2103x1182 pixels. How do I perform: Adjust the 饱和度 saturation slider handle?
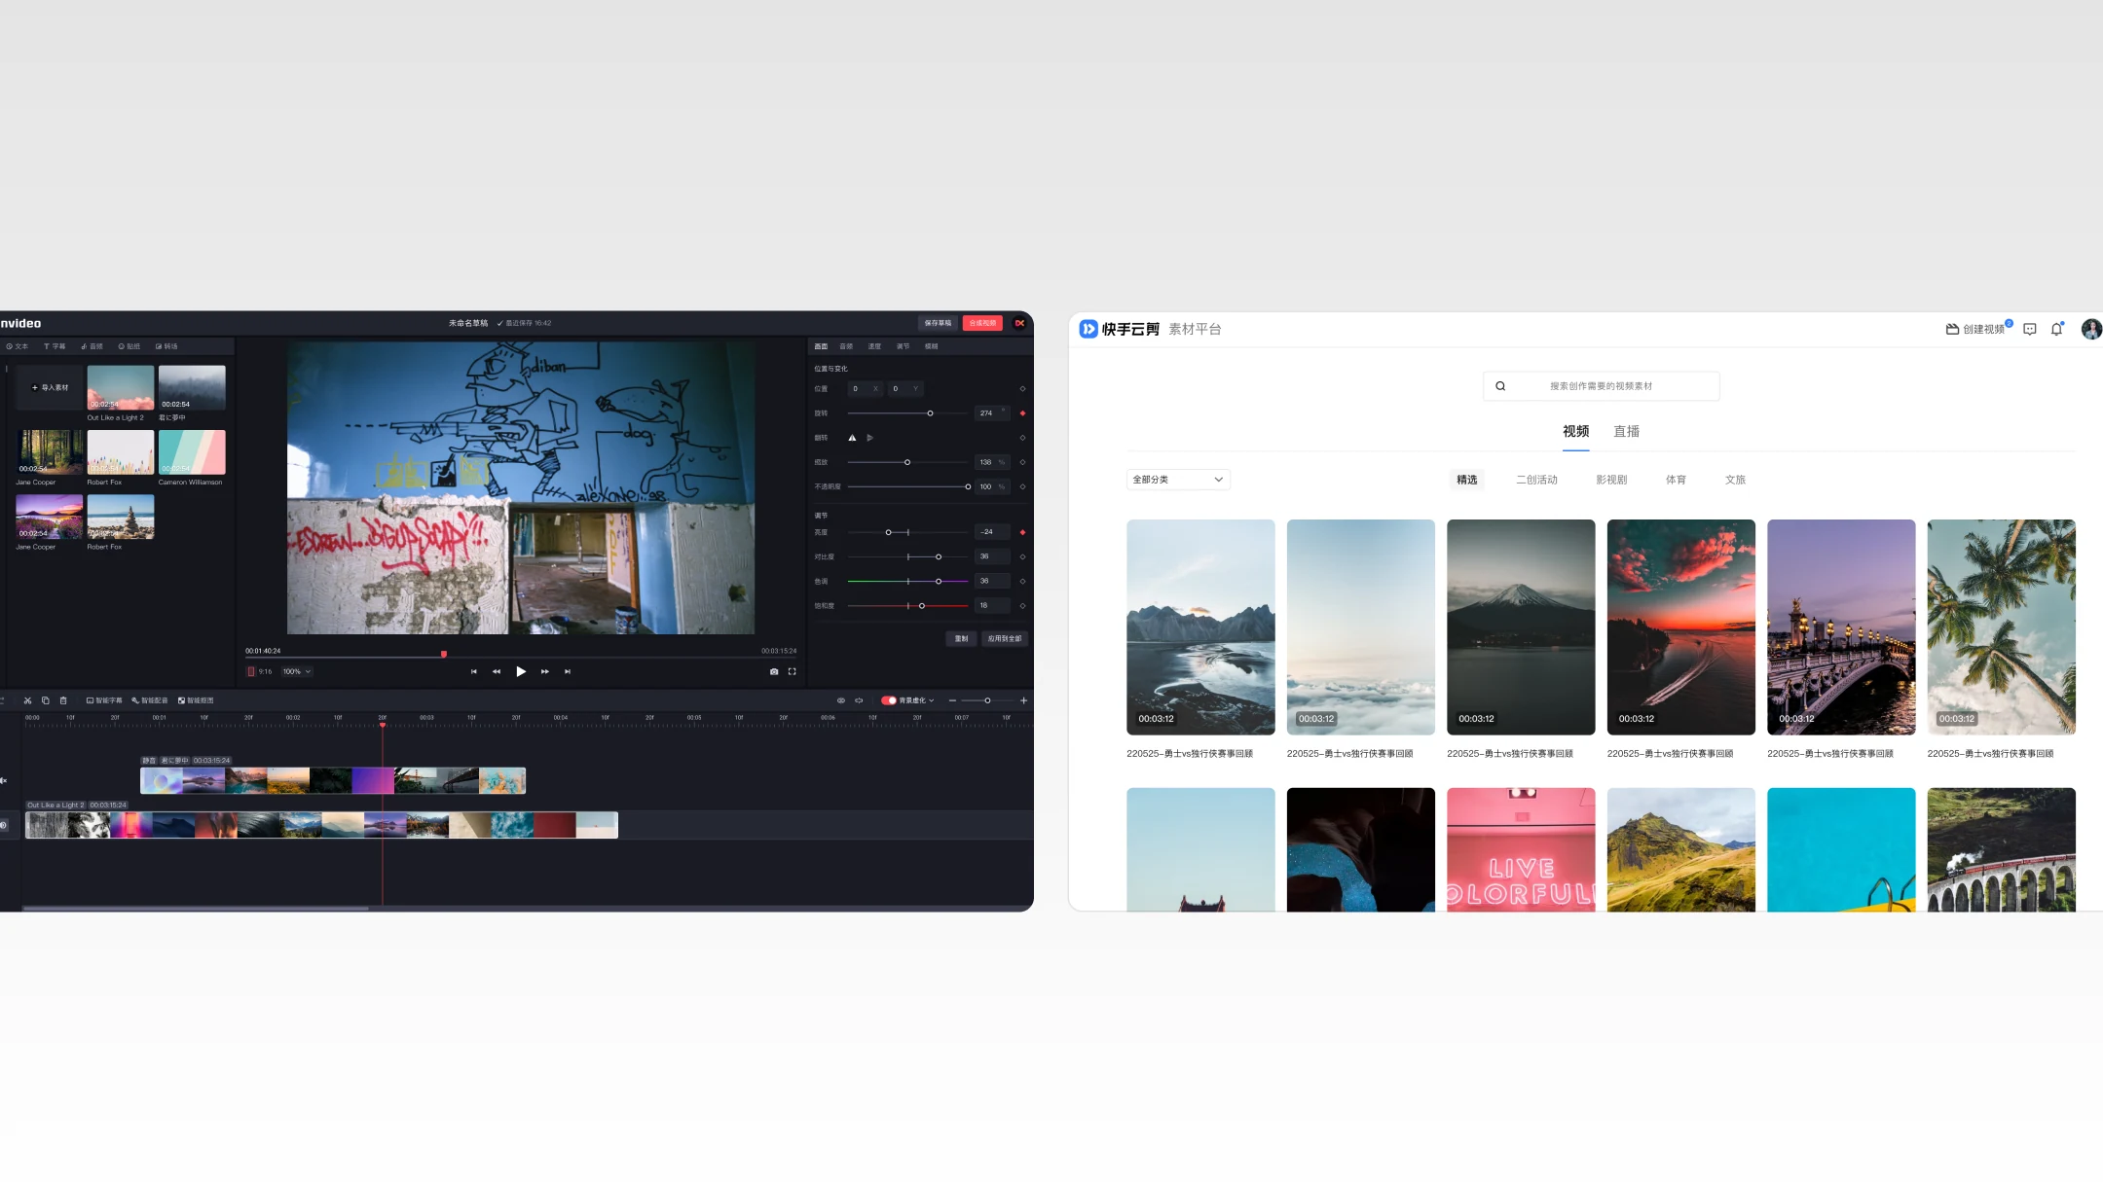[x=922, y=605]
